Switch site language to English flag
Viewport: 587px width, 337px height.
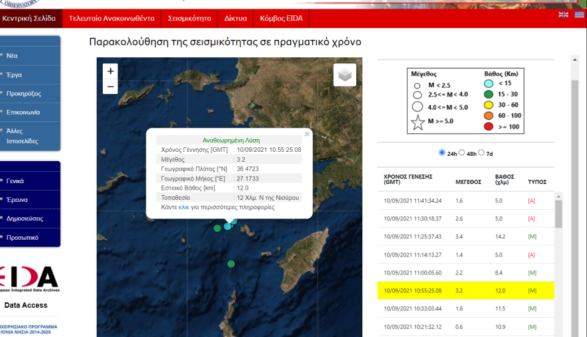564,15
